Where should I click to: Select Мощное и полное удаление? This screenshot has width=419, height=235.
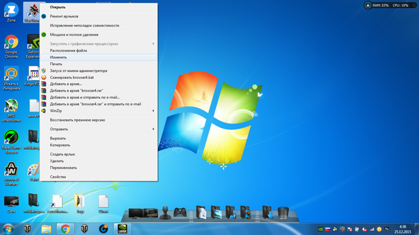pyautogui.click(x=98, y=34)
